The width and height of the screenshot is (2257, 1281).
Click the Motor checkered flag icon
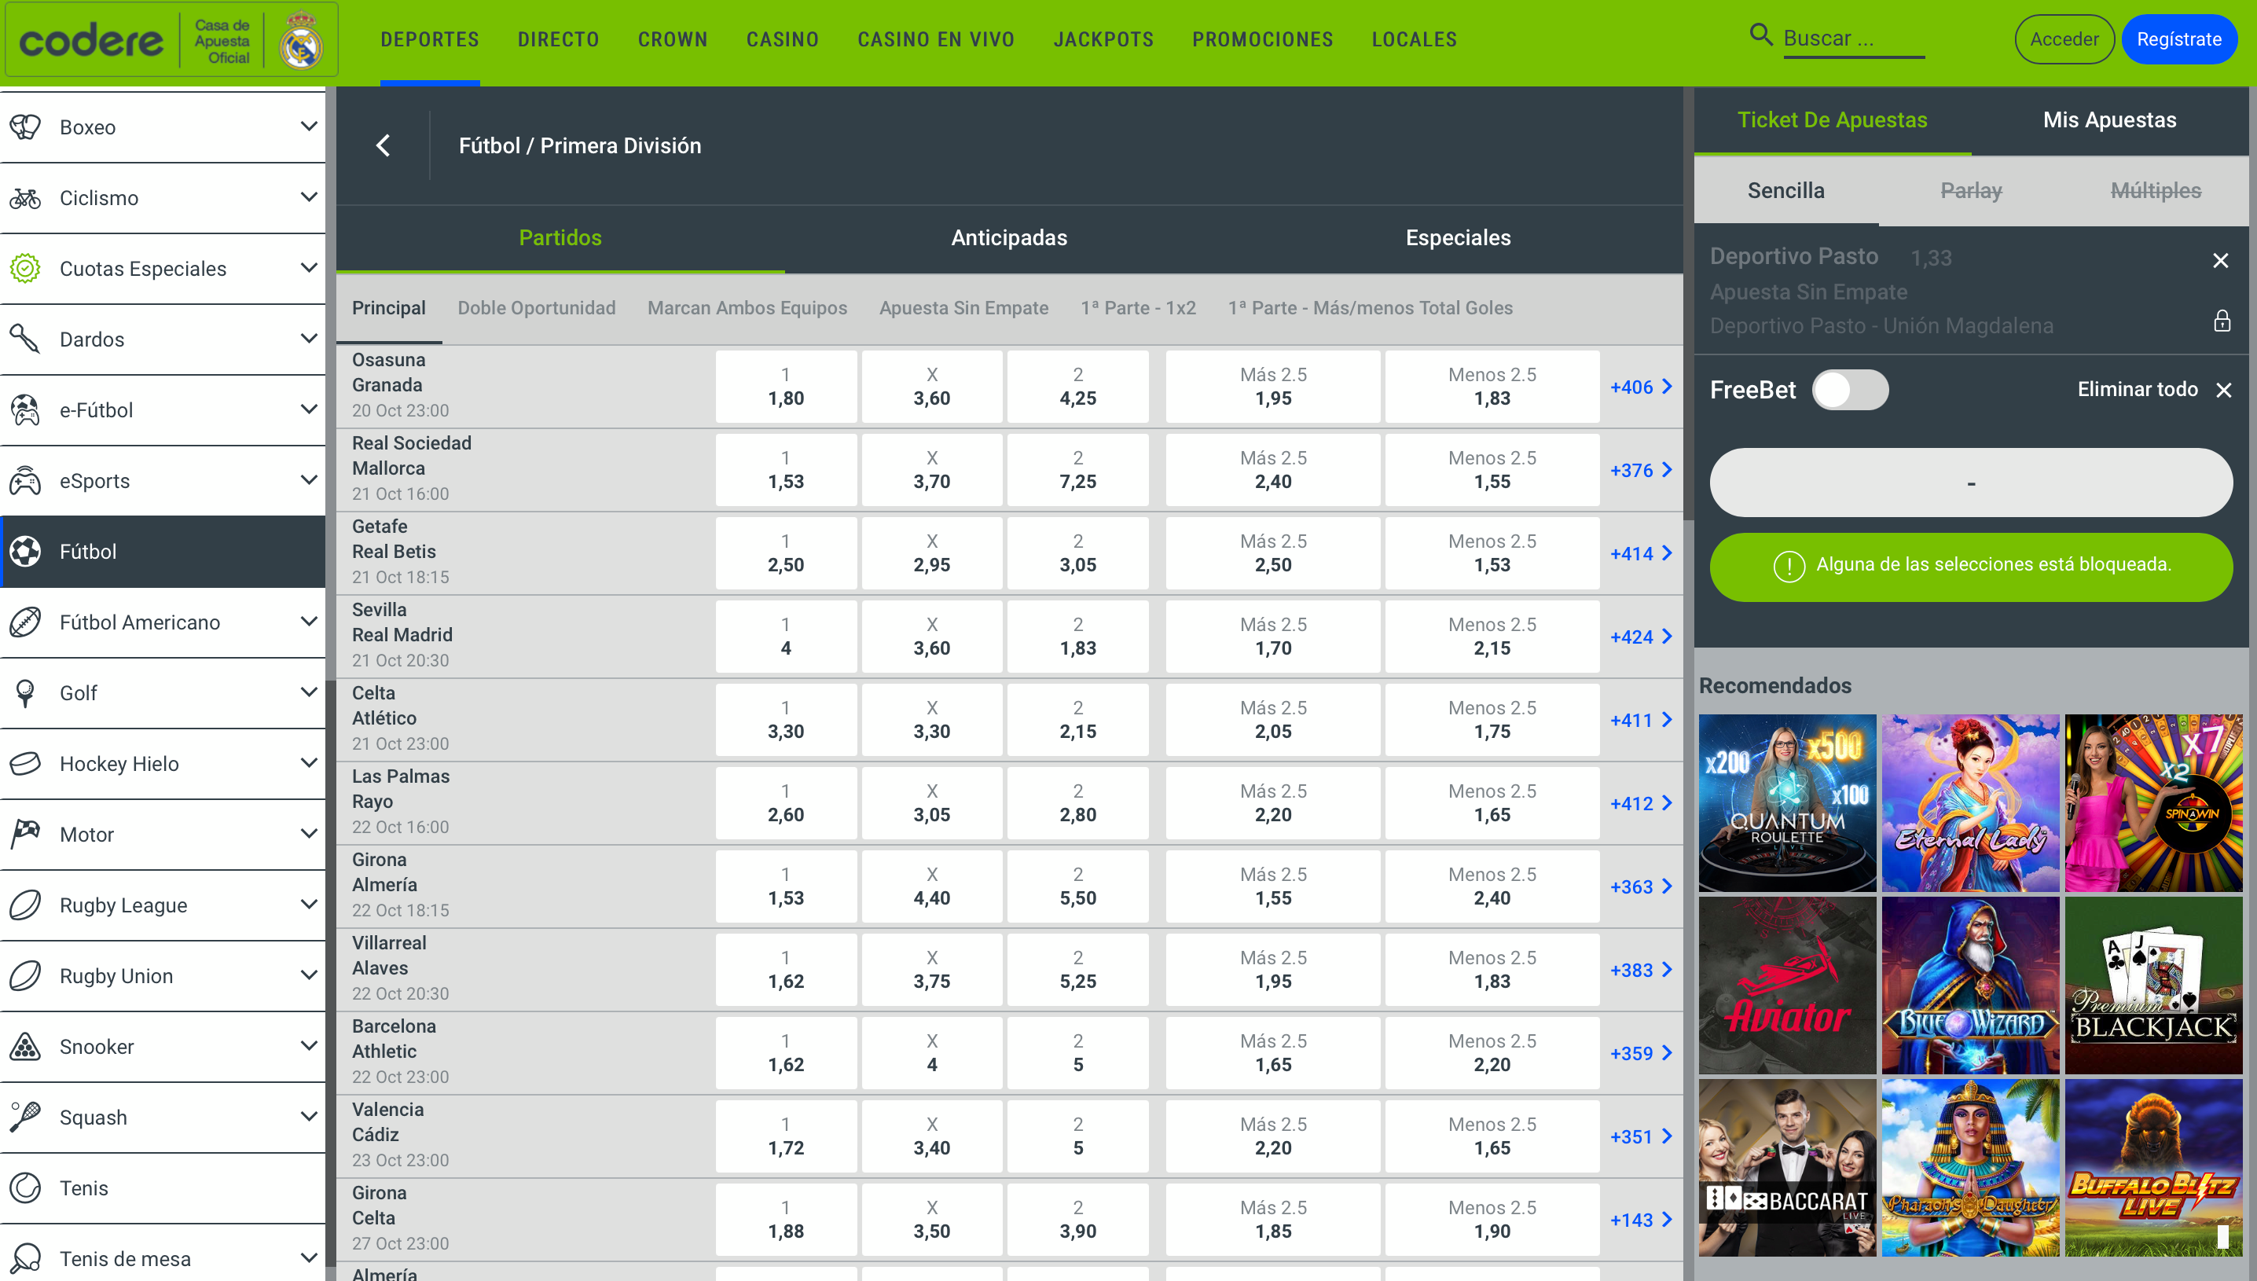tap(25, 834)
